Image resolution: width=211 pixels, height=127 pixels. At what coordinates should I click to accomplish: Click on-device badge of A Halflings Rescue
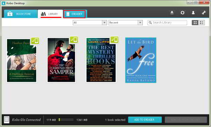point(35,41)
